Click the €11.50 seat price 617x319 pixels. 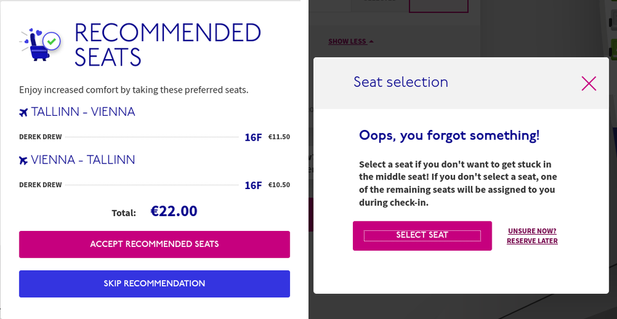pos(279,137)
